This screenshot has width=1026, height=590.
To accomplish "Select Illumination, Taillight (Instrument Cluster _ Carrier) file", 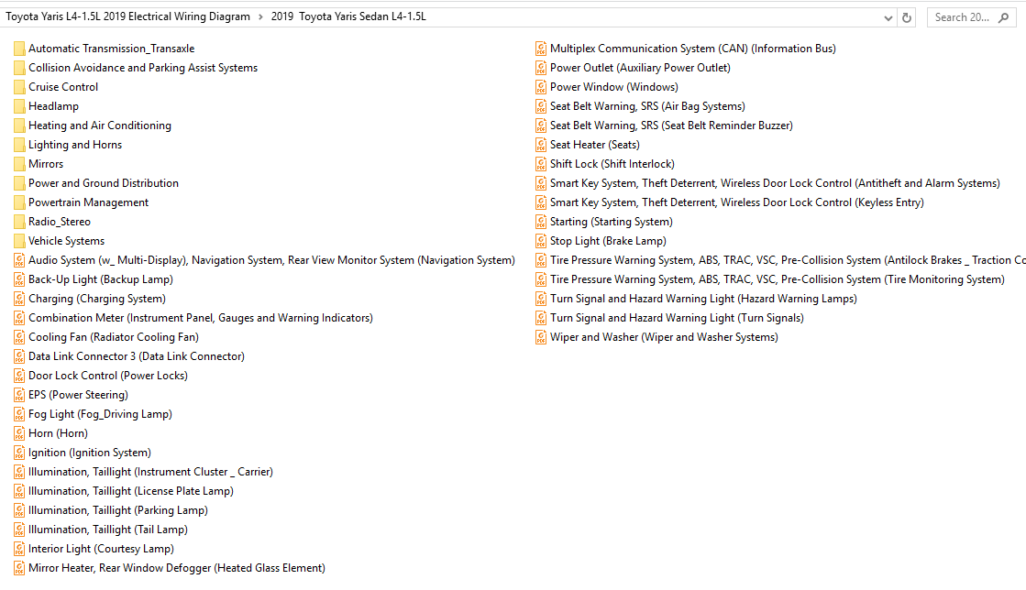I will pos(150,472).
